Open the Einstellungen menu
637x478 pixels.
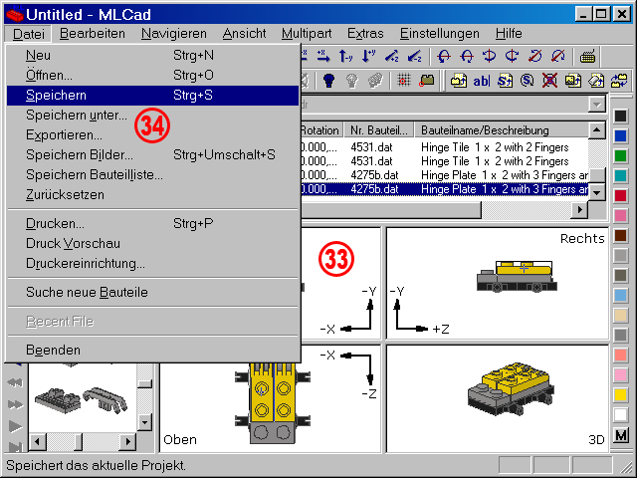(x=440, y=33)
